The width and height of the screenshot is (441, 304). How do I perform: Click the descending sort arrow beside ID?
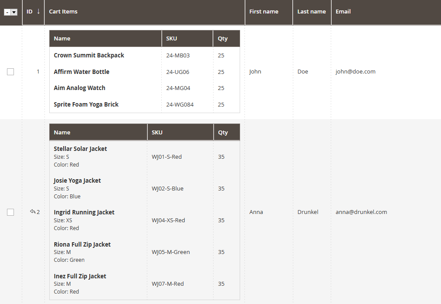click(39, 12)
